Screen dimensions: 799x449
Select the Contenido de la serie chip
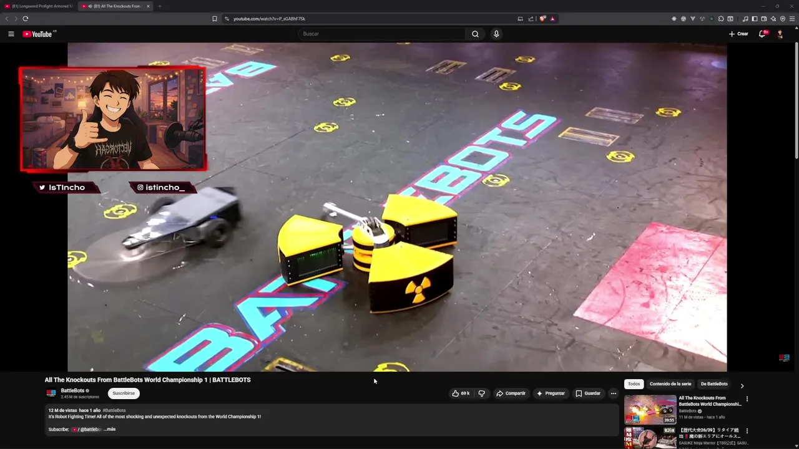point(670,384)
